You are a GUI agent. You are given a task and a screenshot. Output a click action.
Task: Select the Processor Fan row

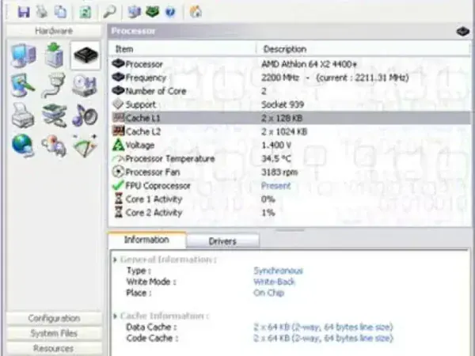pos(289,172)
